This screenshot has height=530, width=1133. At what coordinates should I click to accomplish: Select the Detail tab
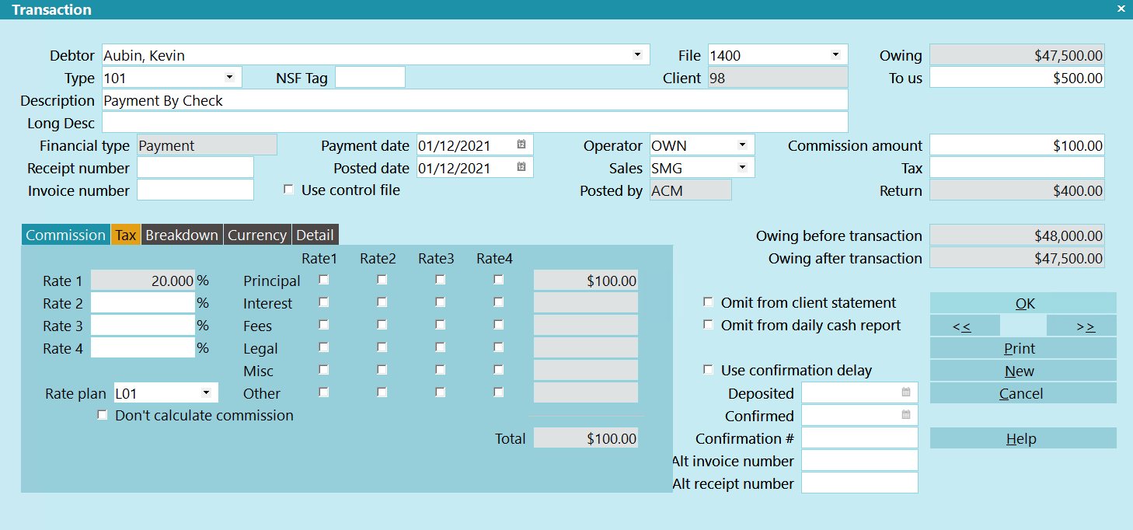tap(315, 235)
